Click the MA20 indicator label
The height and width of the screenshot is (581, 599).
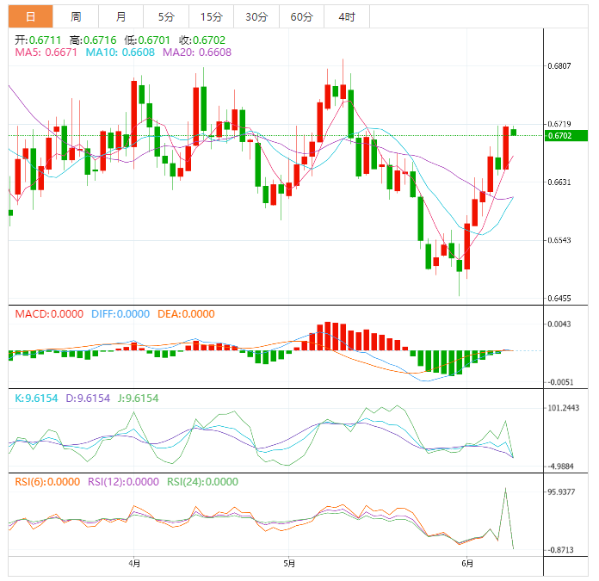coord(195,53)
